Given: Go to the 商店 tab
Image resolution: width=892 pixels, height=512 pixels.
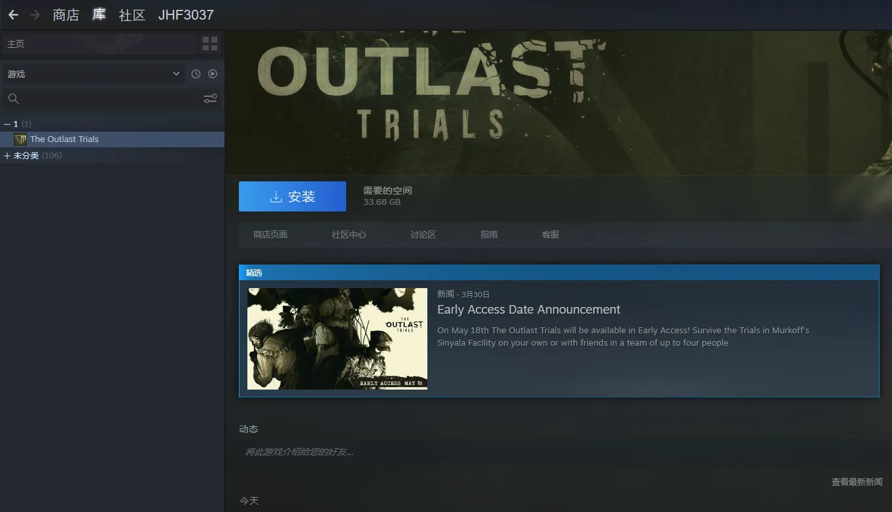Looking at the screenshot, I should click(x=66, y=15).
